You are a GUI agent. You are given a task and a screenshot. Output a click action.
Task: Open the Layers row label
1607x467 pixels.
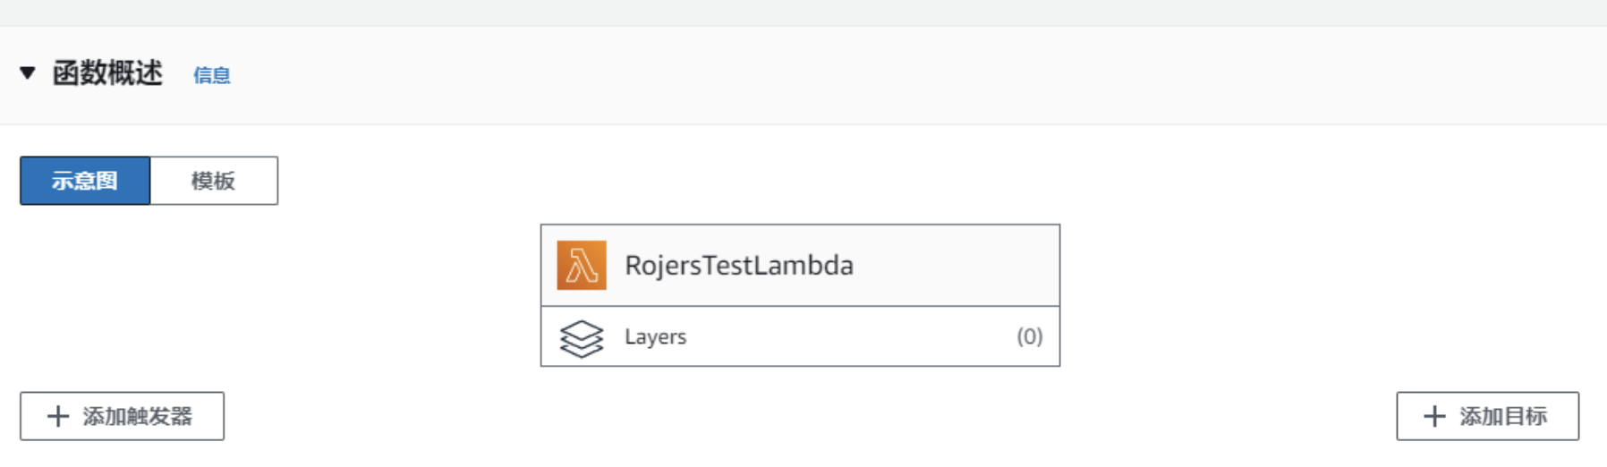point(656,336)
